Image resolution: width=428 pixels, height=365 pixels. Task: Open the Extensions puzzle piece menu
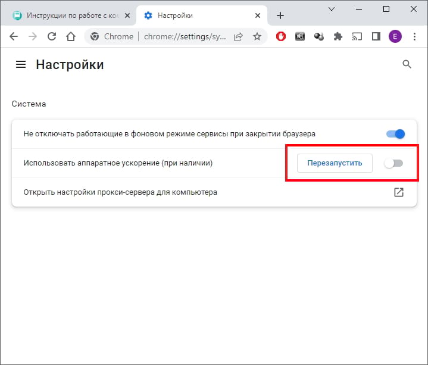pos(338,36)
